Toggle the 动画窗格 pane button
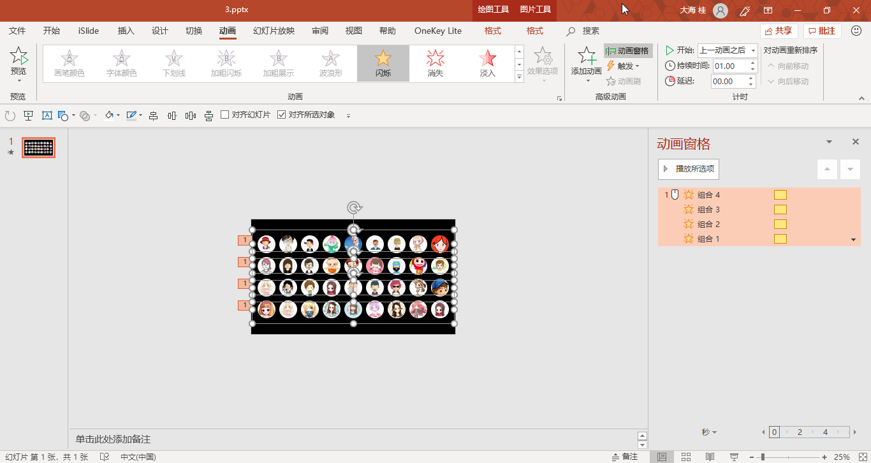871x463 pixels. (627, 51)
